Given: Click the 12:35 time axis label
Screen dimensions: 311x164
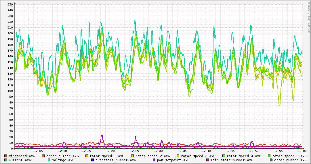Looking at the screenshot, I should click(182, 151).
